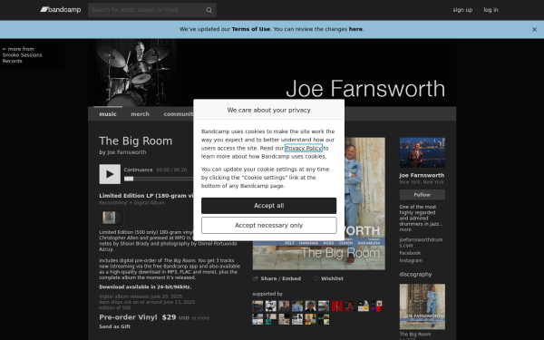Screen dimensions: 544x340
Task: Click the Joe Farnsworth artist link under the title
Action: (127, 152)
